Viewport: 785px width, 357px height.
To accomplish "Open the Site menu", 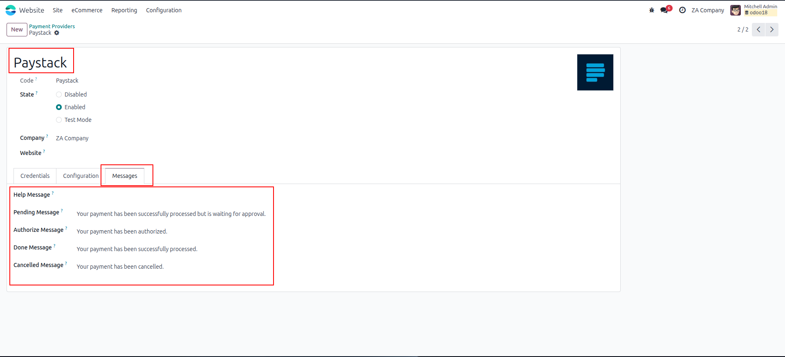I will pos(58,10).
